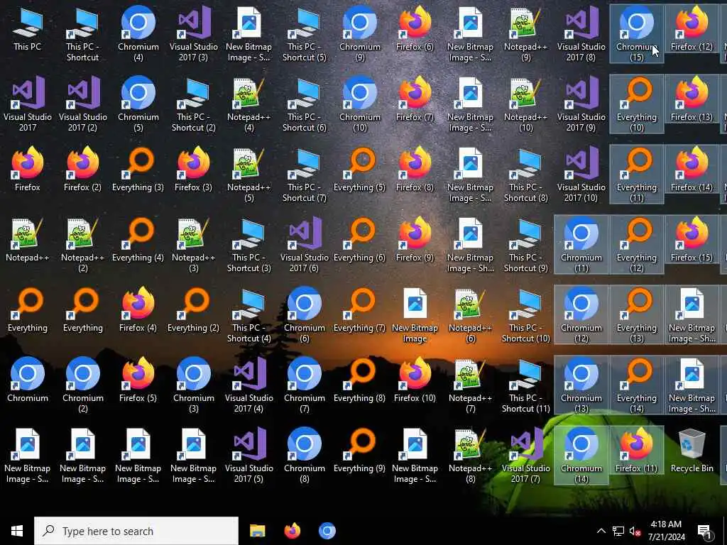Select the Everything (3) shortcut

point(138,170)
